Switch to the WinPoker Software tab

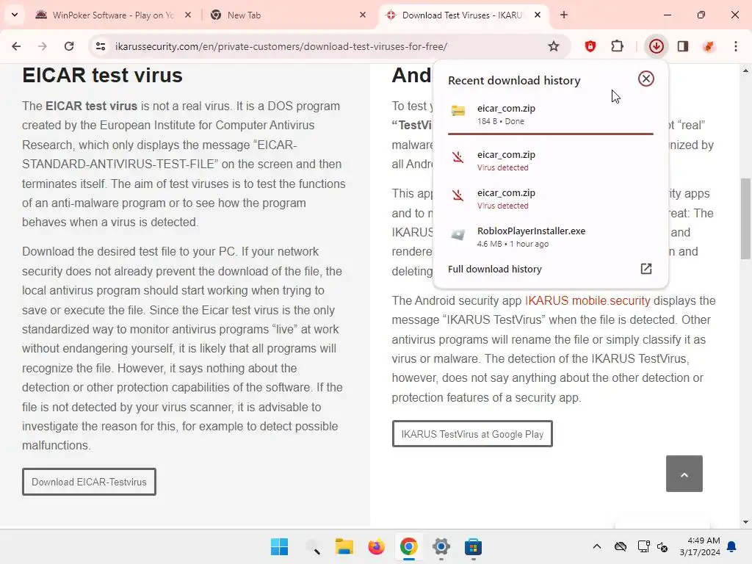point(112,15)
